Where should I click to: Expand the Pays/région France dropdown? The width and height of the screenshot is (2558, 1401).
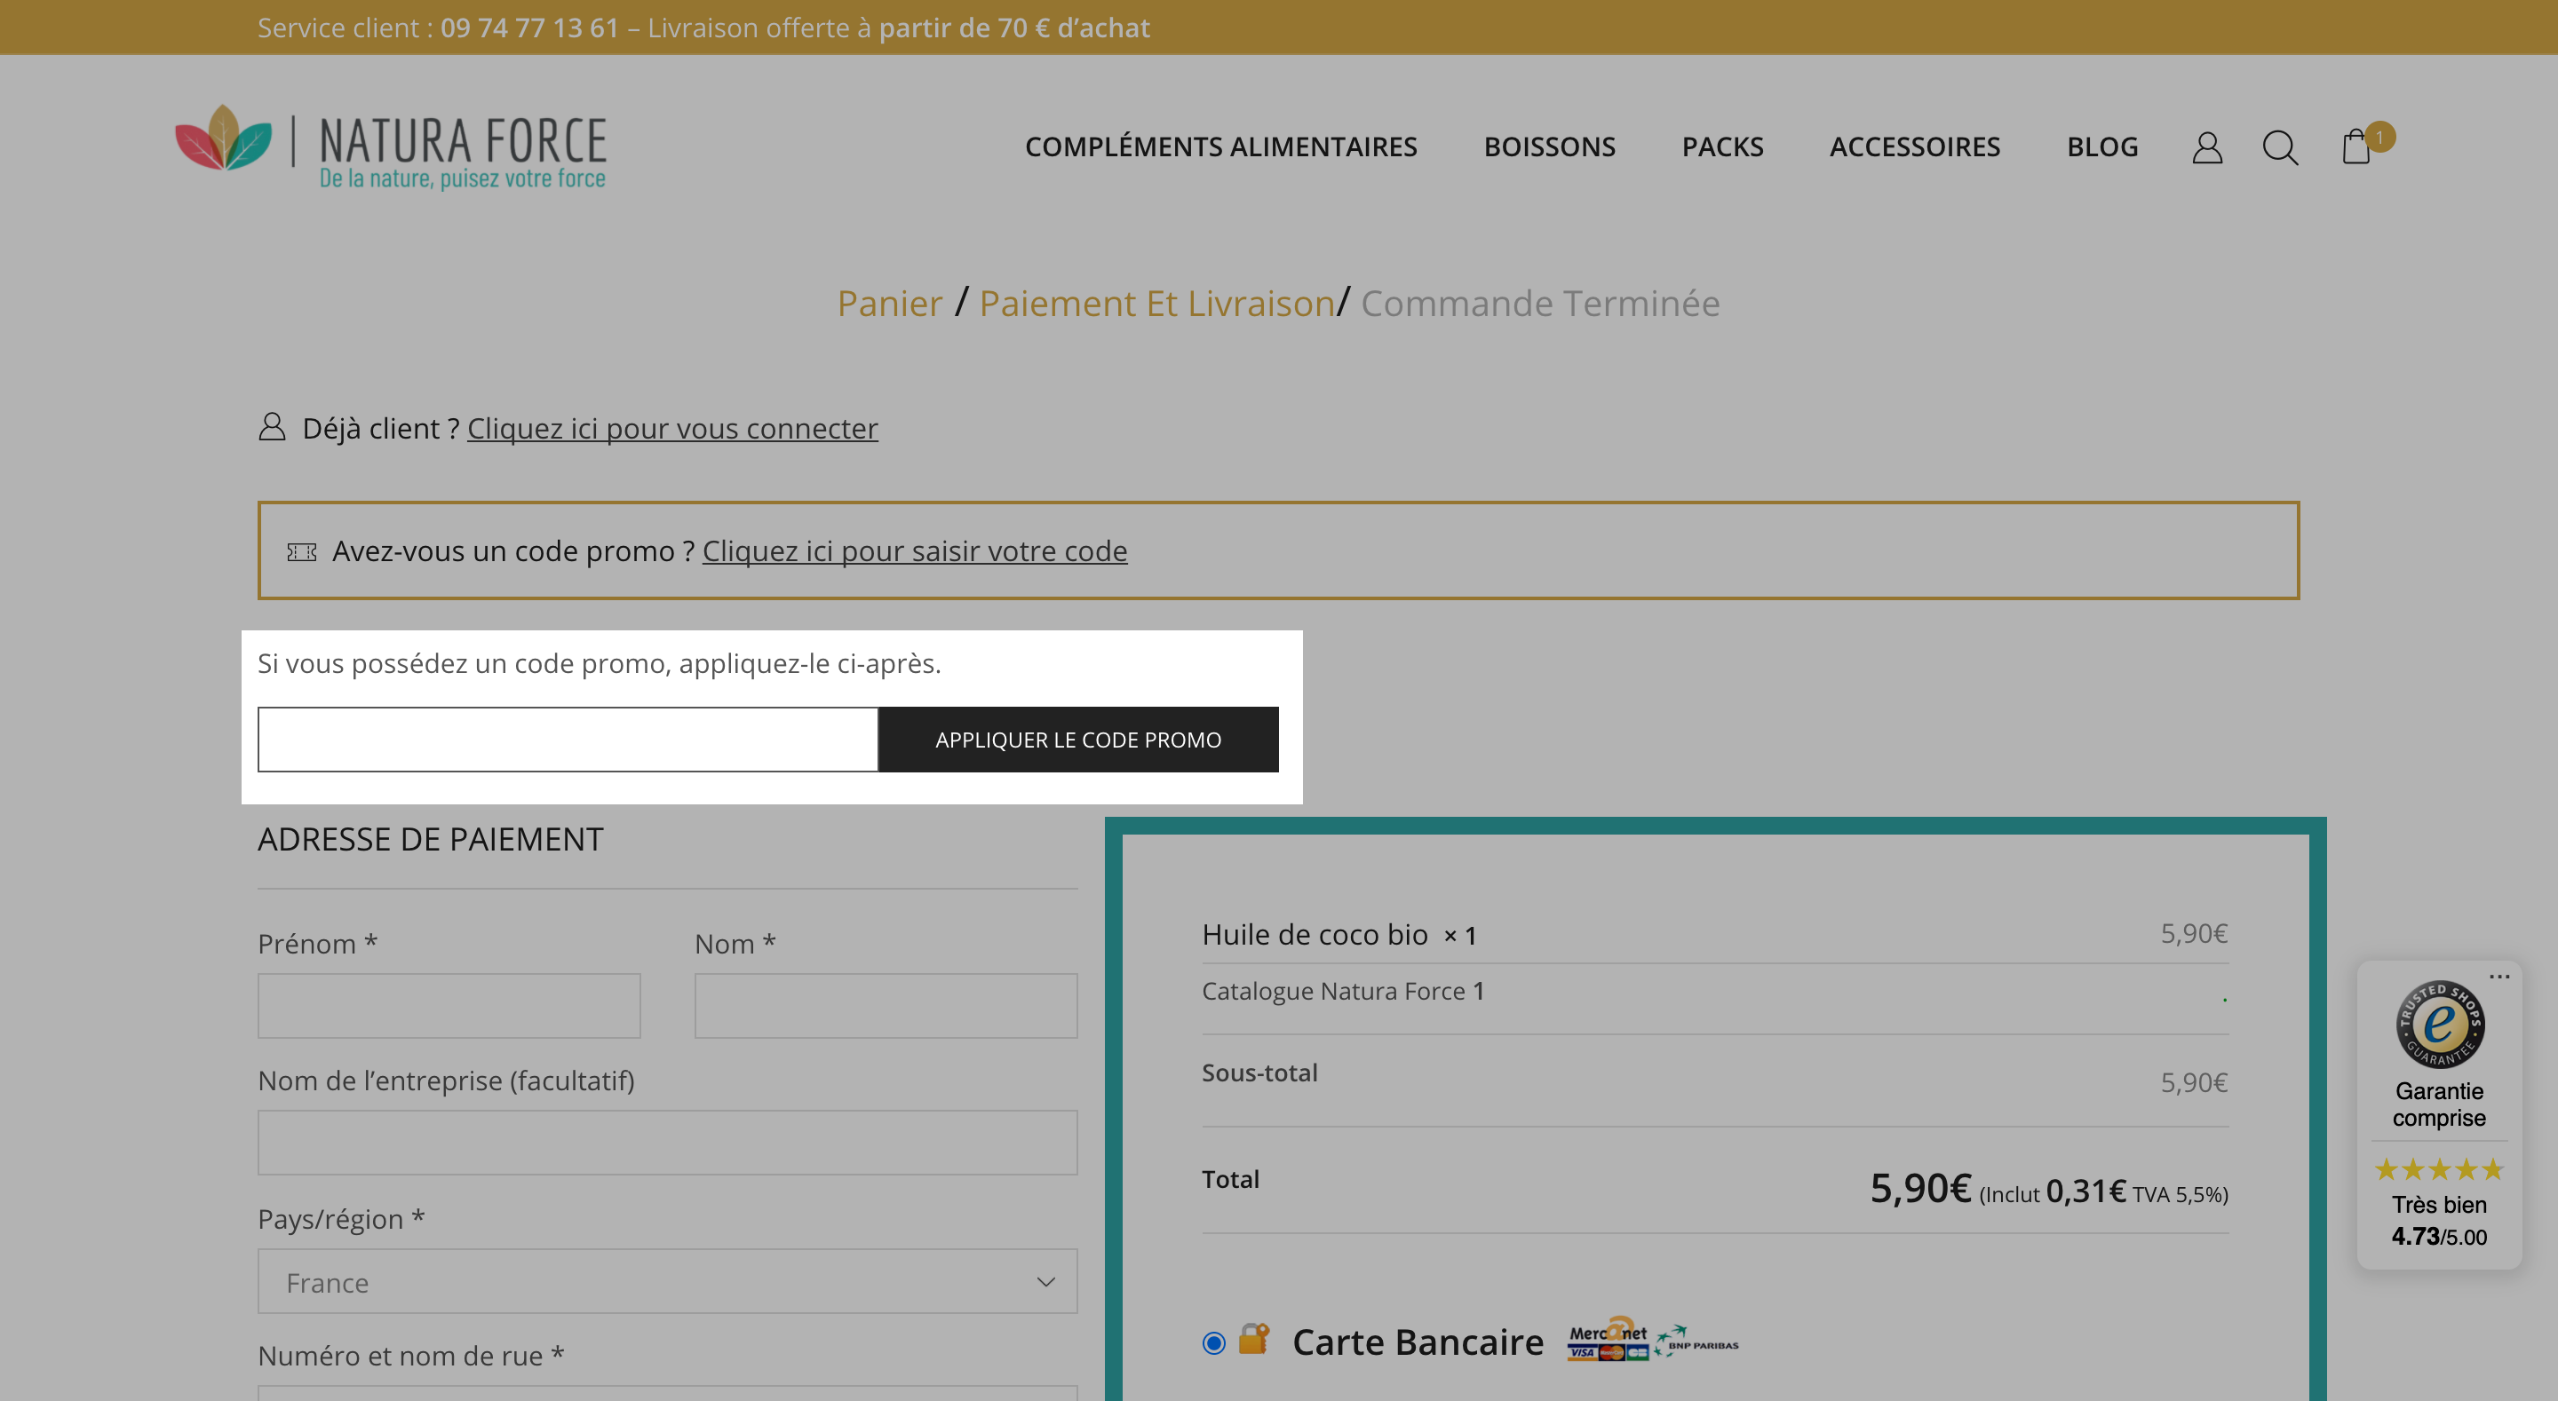coord(667,1281)
